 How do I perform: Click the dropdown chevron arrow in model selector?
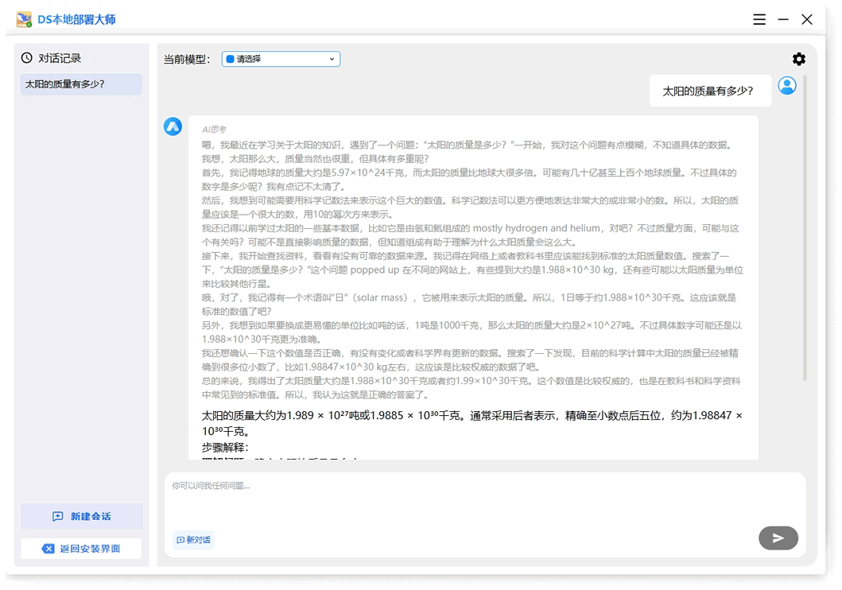pyautogui.click(x=332, y=59)
